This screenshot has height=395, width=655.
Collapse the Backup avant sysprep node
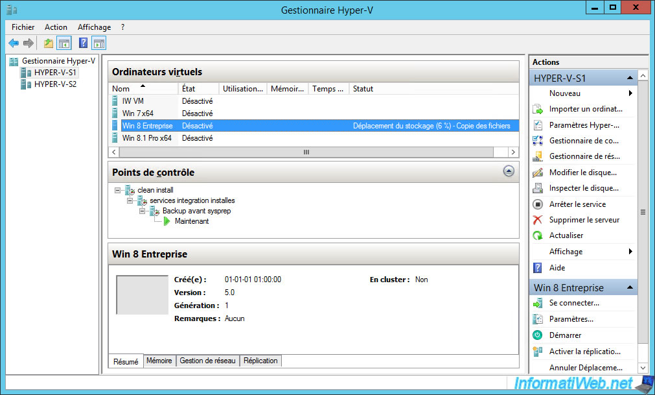[x=143, y=211]
